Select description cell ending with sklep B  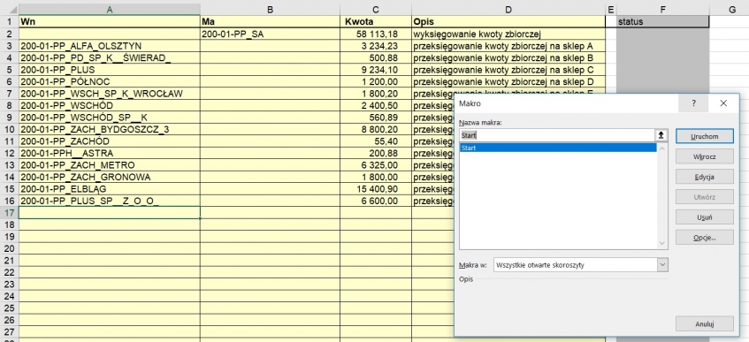[x=508, y=57]
